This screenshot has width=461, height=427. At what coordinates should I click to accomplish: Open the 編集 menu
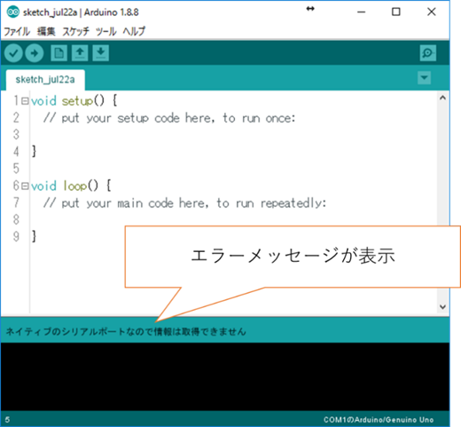pyautogui.click(x=46, y=31)
